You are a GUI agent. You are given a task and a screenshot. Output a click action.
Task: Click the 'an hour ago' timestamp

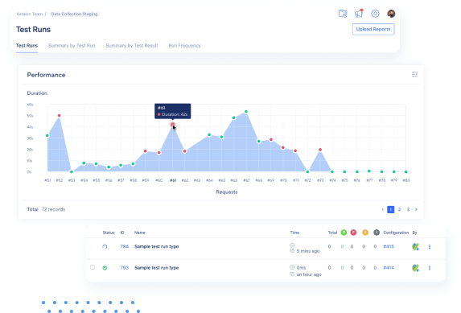coord(309,274)
